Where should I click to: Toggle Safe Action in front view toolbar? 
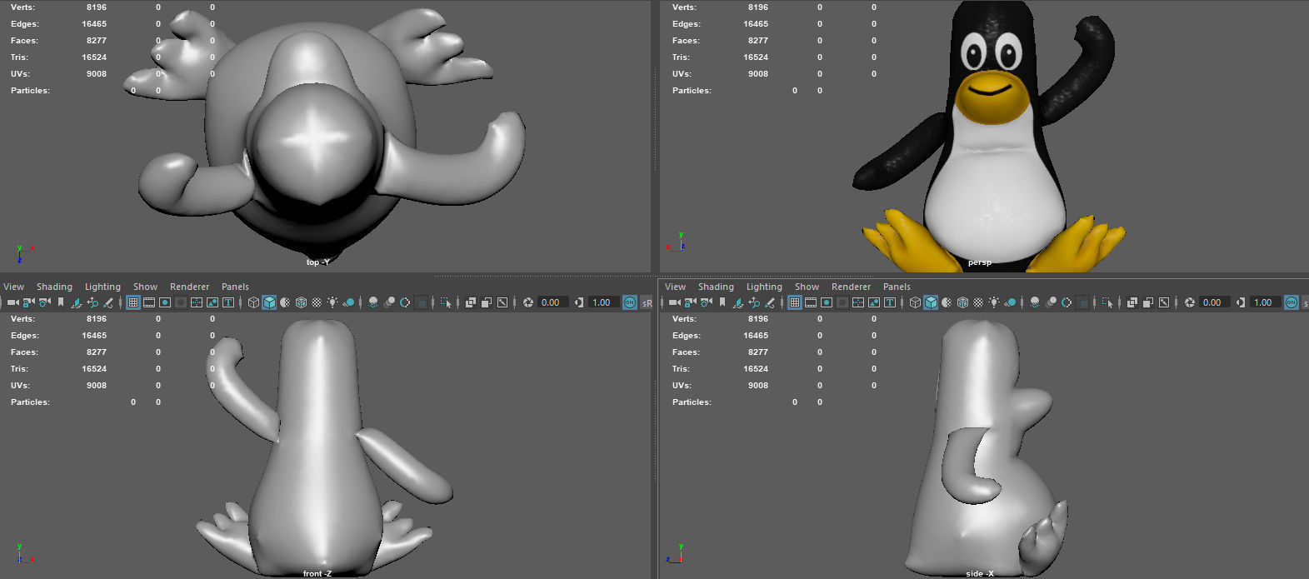point(212,302)
